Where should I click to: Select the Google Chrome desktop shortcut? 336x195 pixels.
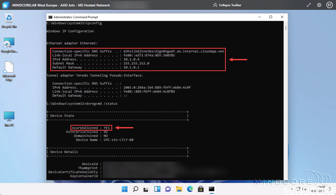(9, 44)
